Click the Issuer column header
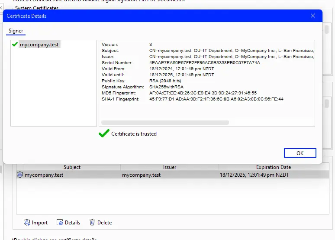The height and width of the screenshot is (240, 335). coord(170,167)
